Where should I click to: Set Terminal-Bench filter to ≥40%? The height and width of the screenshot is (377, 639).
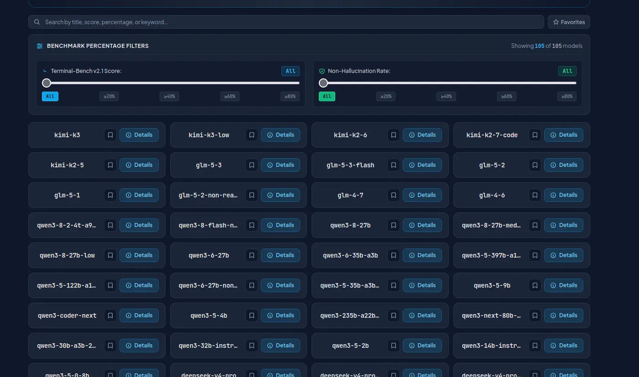[x=169, y=97]
